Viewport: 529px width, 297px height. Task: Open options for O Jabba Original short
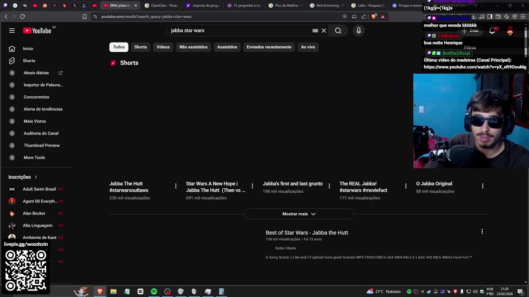483,186
